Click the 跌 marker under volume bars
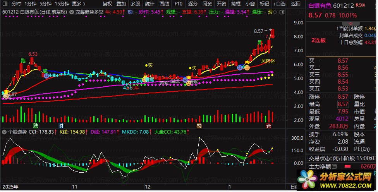This screenshot has height=192, width=378. 36,125
